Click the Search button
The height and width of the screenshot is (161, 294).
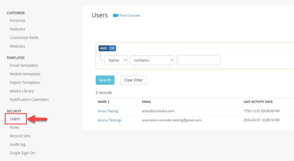tap(105, 80)
